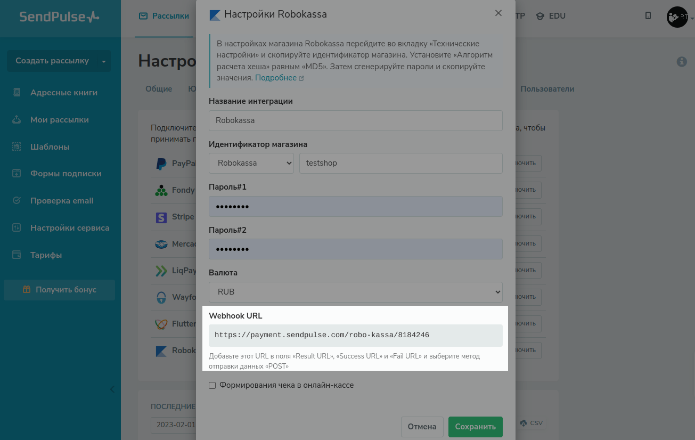
Task: Open the EDU header tab
Action: pos(551,16)
